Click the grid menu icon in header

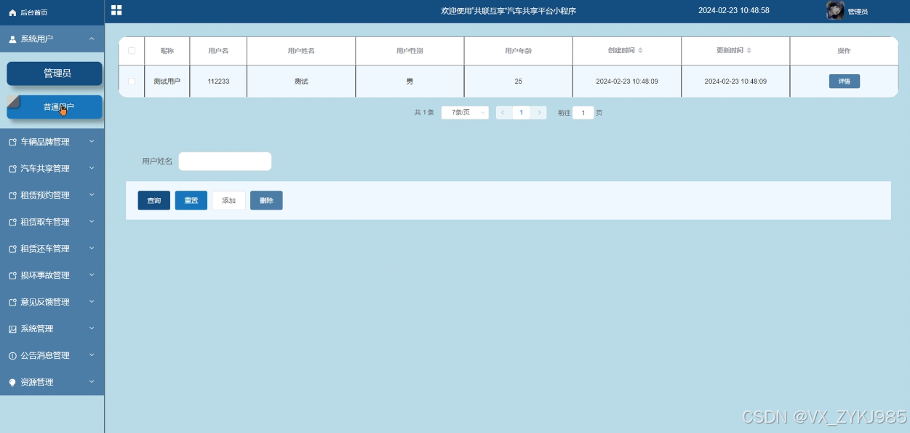click(x=116, y=10)
